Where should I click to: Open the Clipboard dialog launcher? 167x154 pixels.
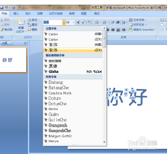click(12, 37)
